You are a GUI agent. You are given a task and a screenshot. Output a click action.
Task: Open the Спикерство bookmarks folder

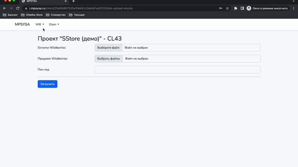coord(56,15)
